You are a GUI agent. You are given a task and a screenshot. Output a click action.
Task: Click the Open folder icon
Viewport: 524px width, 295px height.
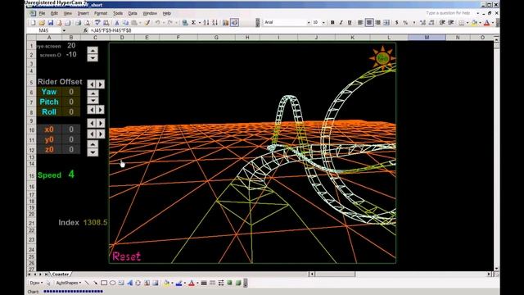click(x=42, y=22)
